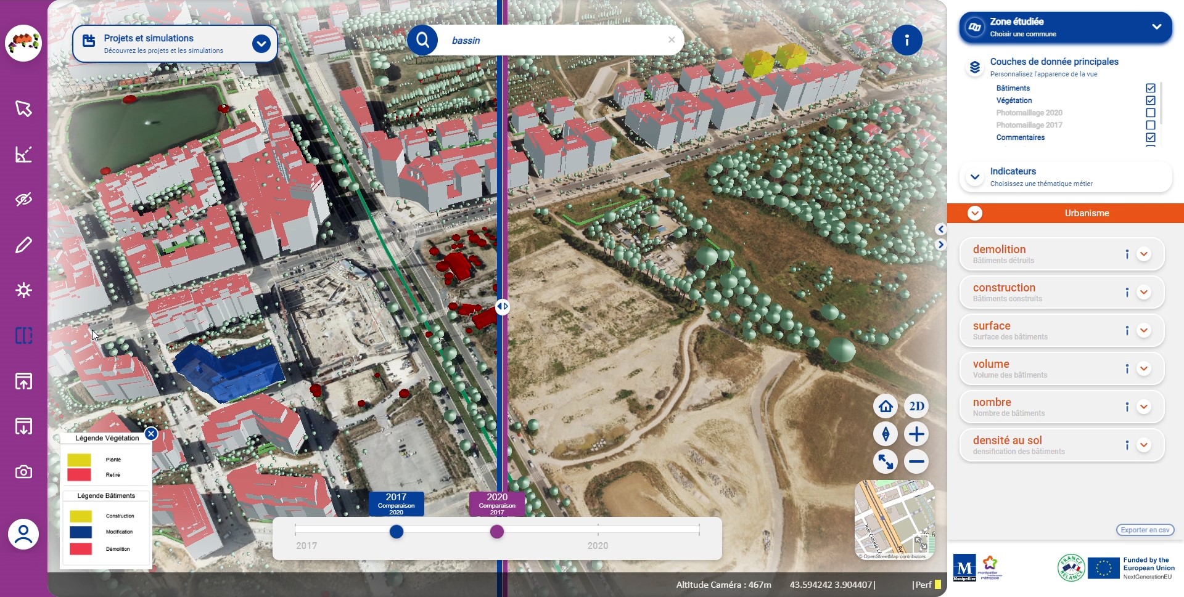This screenshot has height=597, width=1184.
Task: Switch map to 2D view
Action: pos(916,407)
